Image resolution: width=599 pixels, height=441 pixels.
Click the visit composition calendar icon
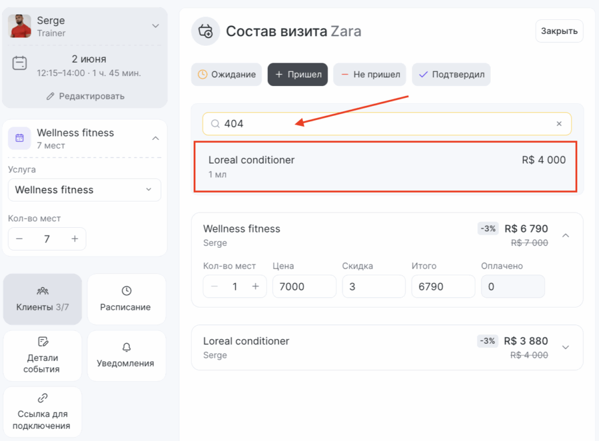click(x=205, y=31)
